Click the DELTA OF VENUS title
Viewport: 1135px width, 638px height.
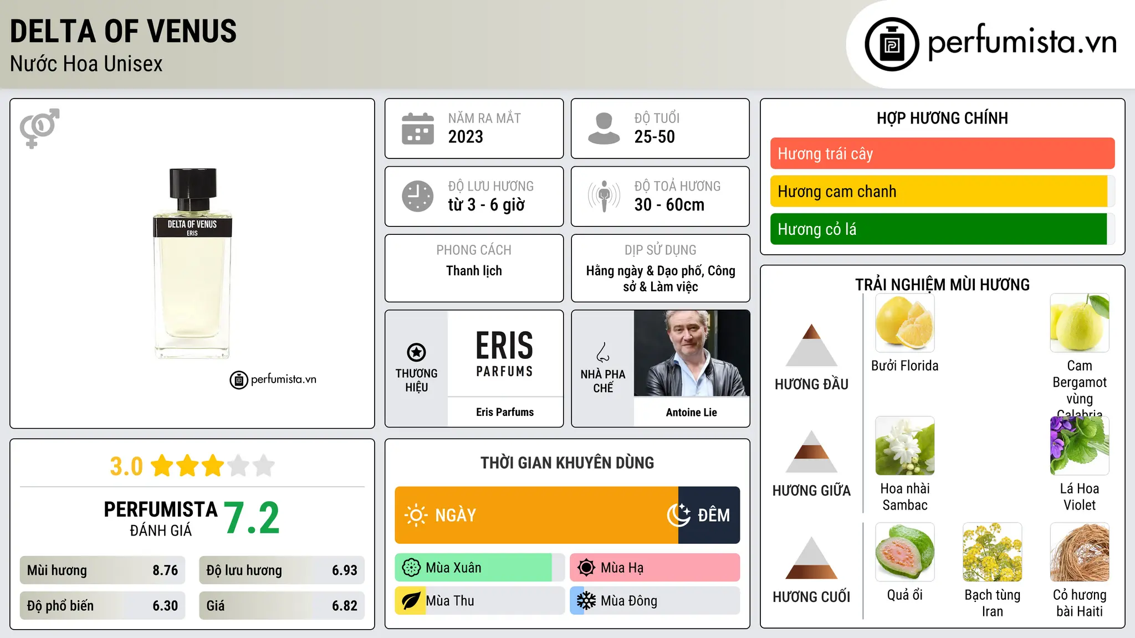click(x=123, y=31)
